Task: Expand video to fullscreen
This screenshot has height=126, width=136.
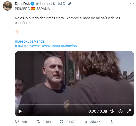Action: (129, 111)
